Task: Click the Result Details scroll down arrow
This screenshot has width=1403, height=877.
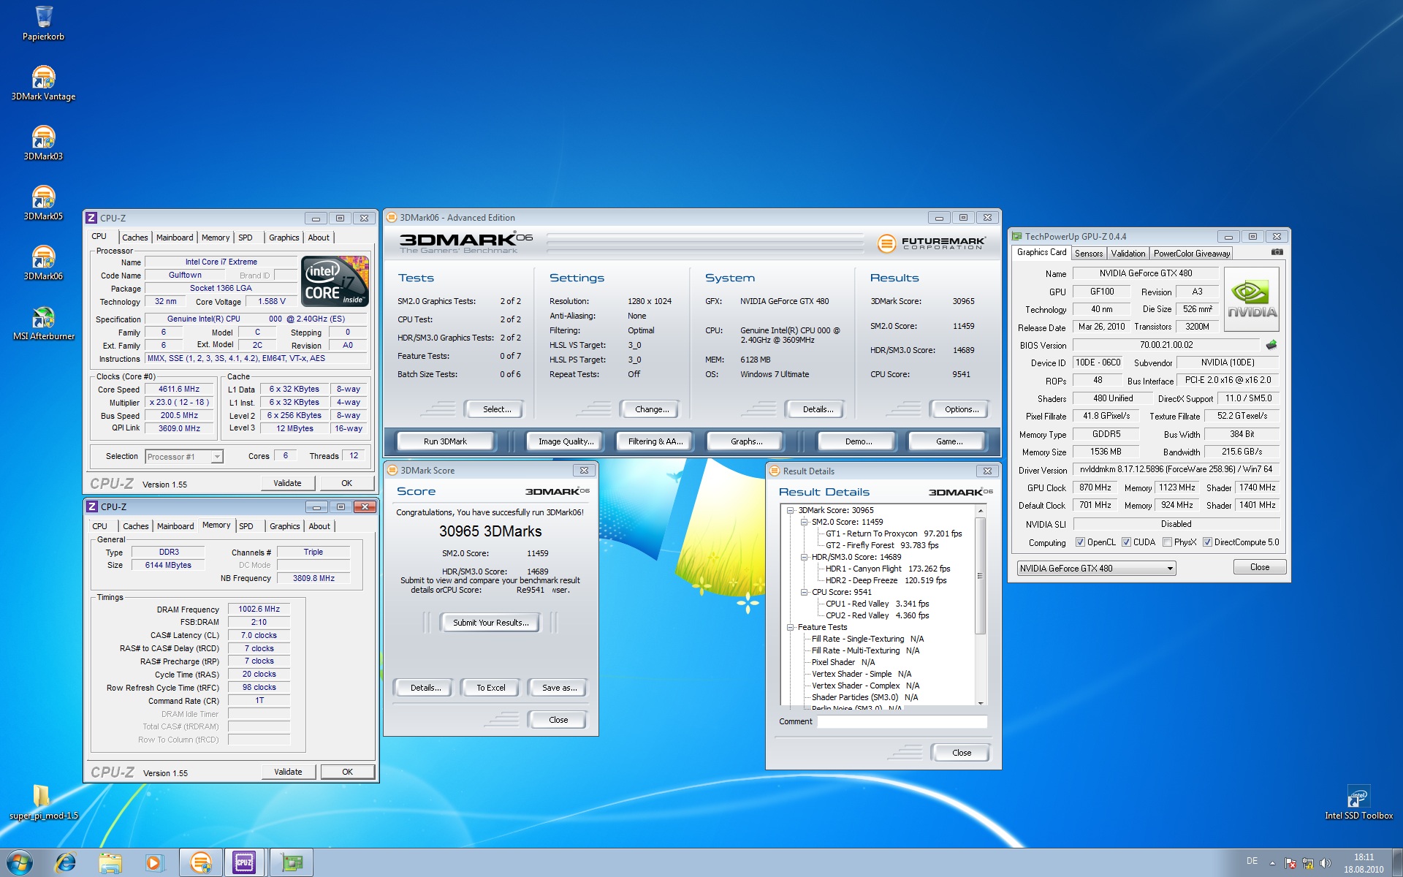Action: [x=981, y=702]
